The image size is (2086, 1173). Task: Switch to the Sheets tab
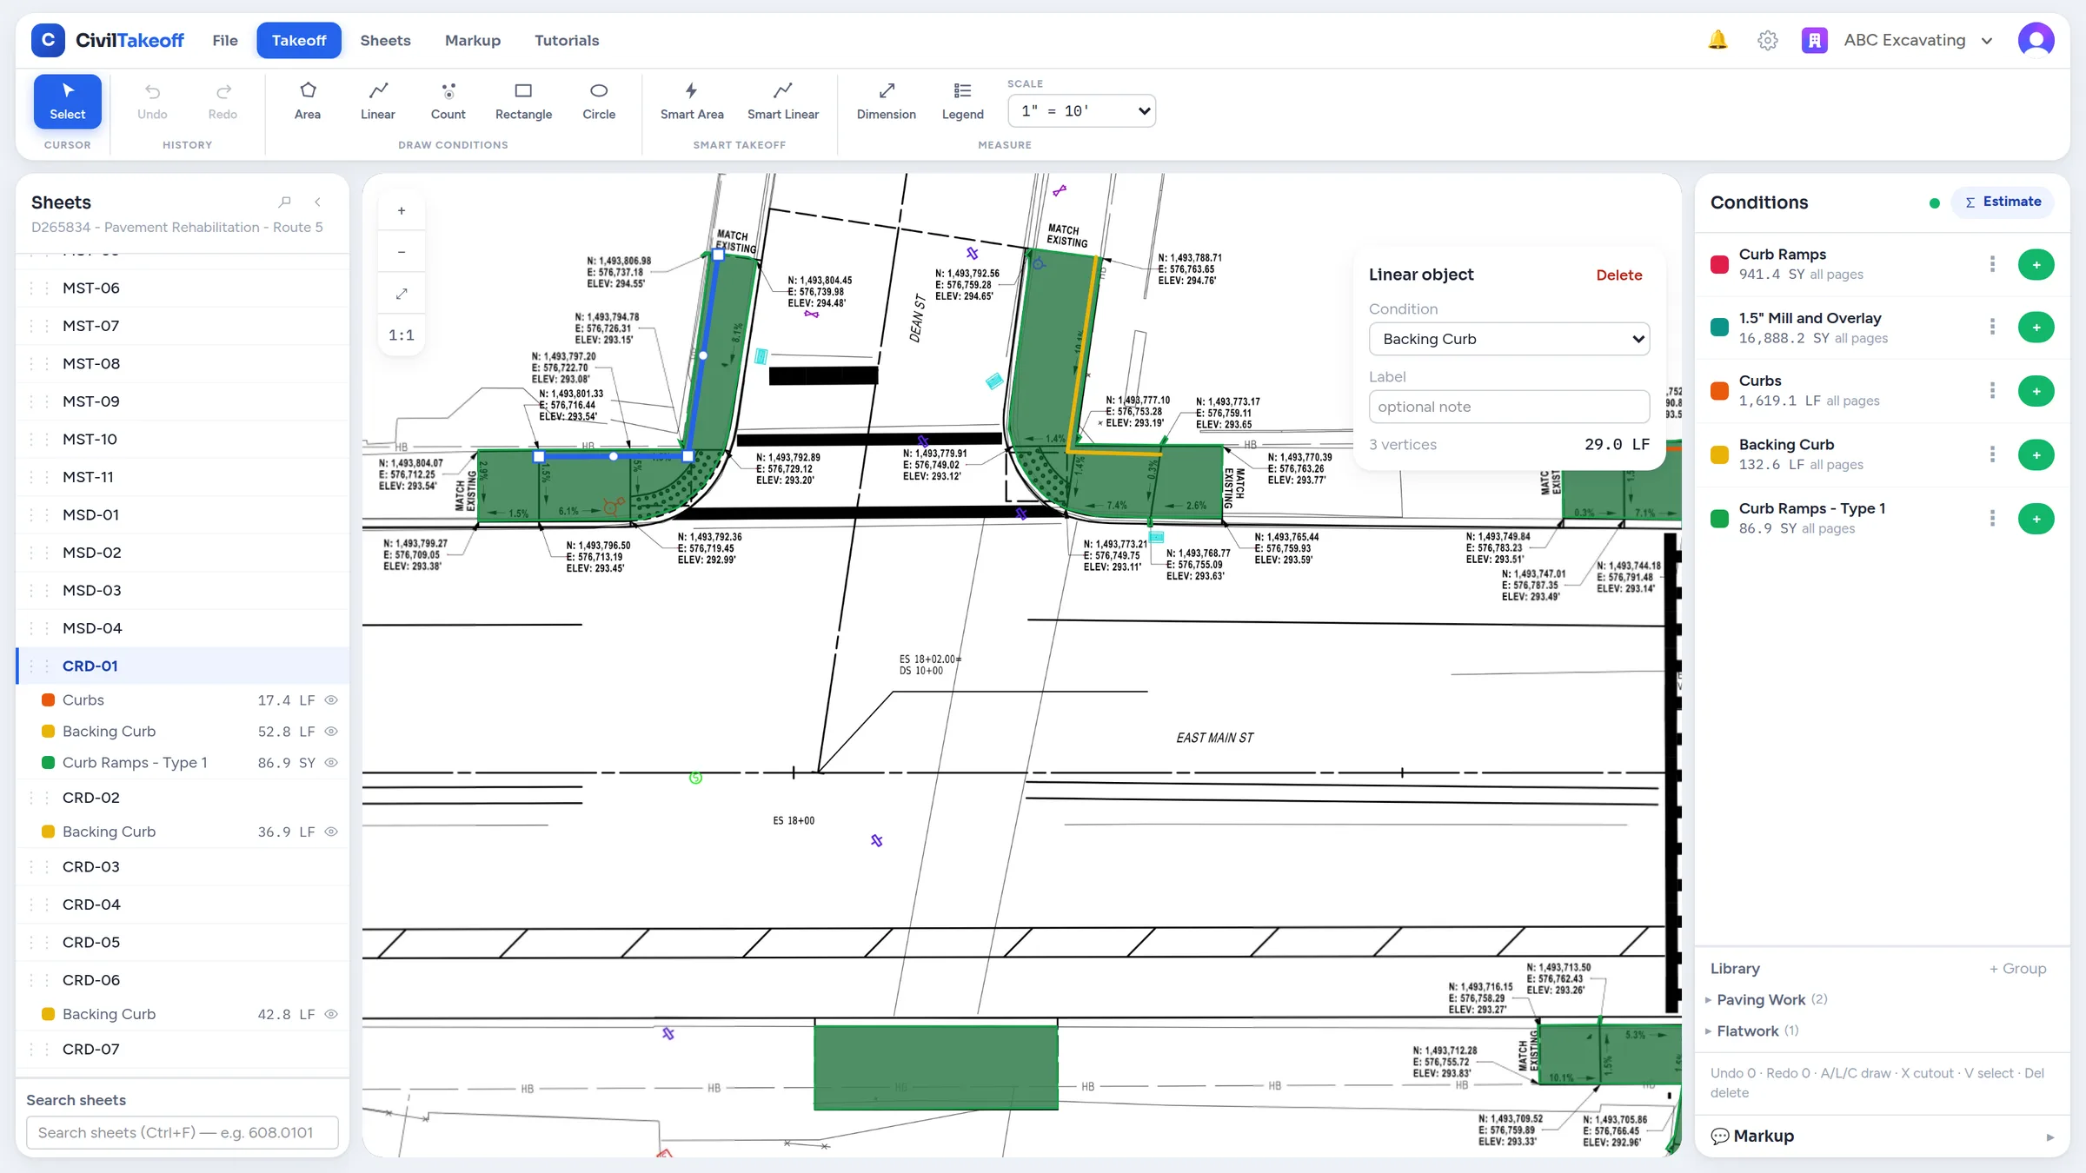tap(385, 40)
